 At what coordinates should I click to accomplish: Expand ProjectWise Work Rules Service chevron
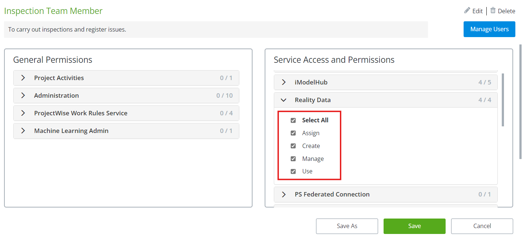(23, 113)
